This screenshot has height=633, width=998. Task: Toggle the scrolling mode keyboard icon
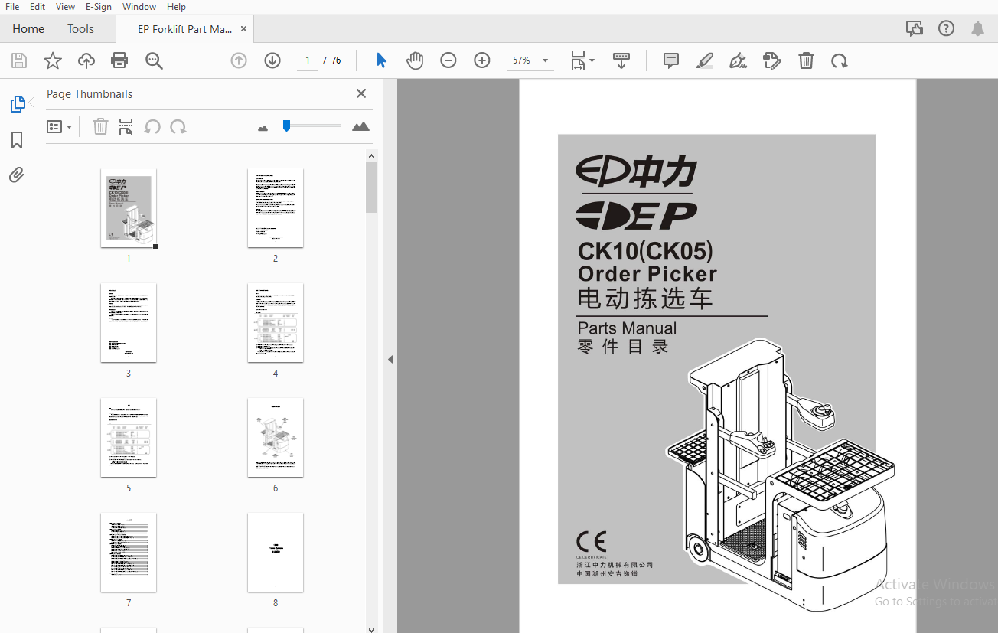coord(621,60)
